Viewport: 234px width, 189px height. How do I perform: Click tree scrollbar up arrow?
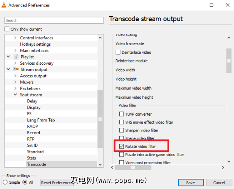(x=100, y=38)
